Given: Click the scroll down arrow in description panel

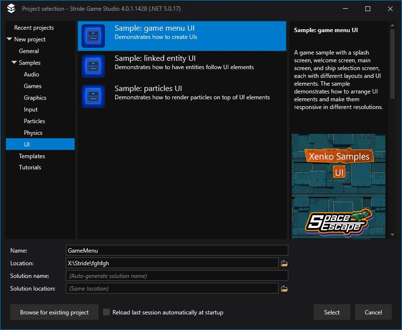Looking at the screenshot, I should pos(392,235).
